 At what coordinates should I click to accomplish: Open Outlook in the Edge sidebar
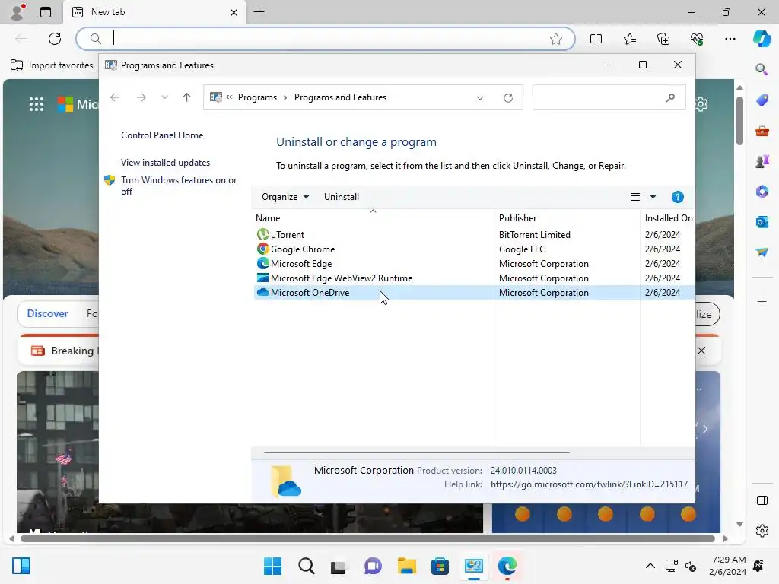point(762,221)
